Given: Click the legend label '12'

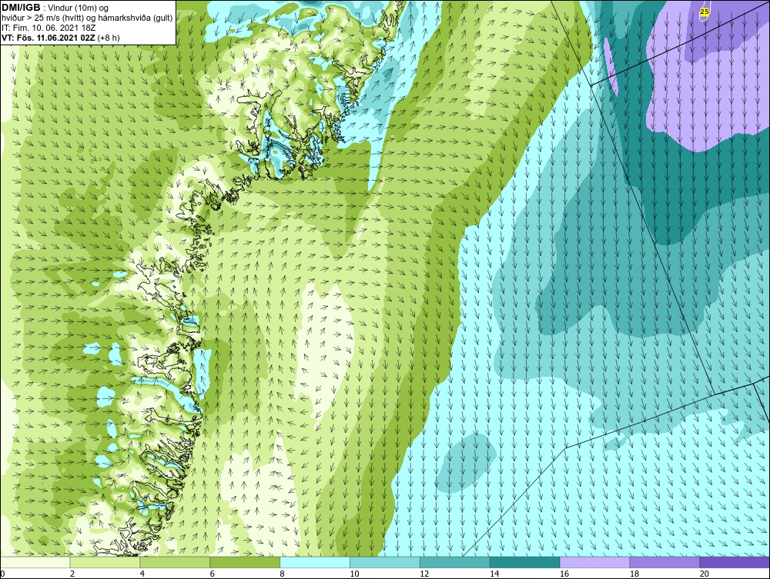Looking at the screenshot, I should click(424, 574).
